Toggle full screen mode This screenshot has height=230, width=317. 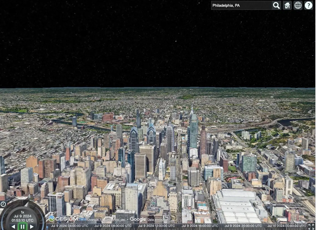point(311,227)
